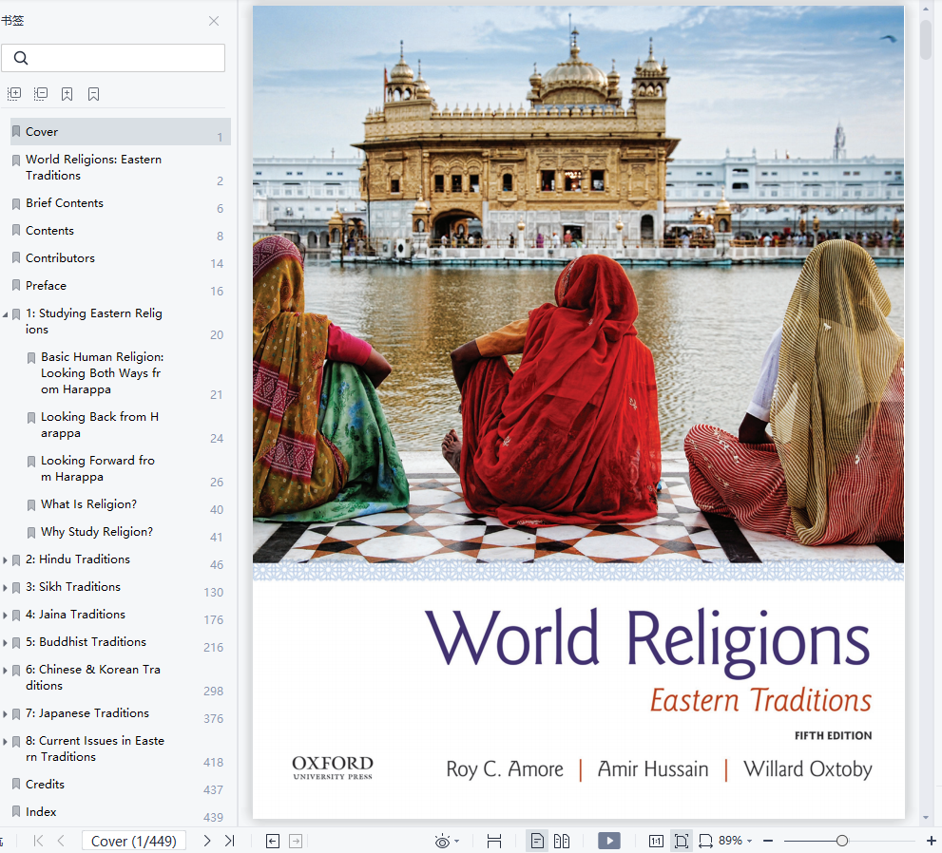Toggle continuous scrolling view
942x853 pixels.
click(494, 841)
